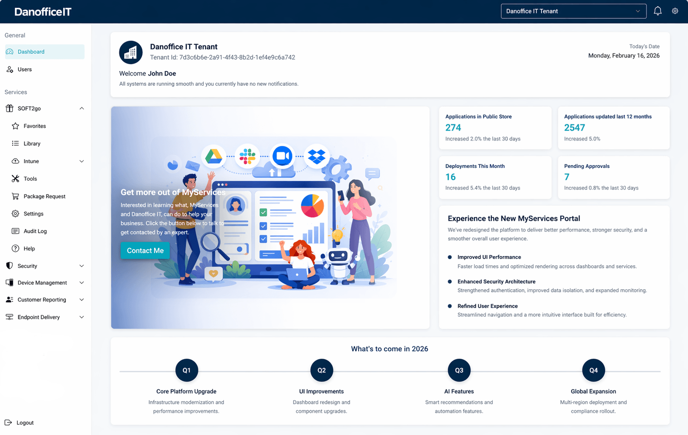688x435 pixels.
Task: Click the tenant building logo icon
Action: pyautogui.click(x=131, y=52)
